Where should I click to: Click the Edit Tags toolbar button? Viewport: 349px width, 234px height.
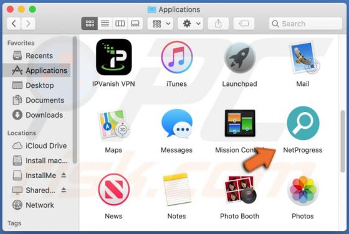[x=244, y=23]
